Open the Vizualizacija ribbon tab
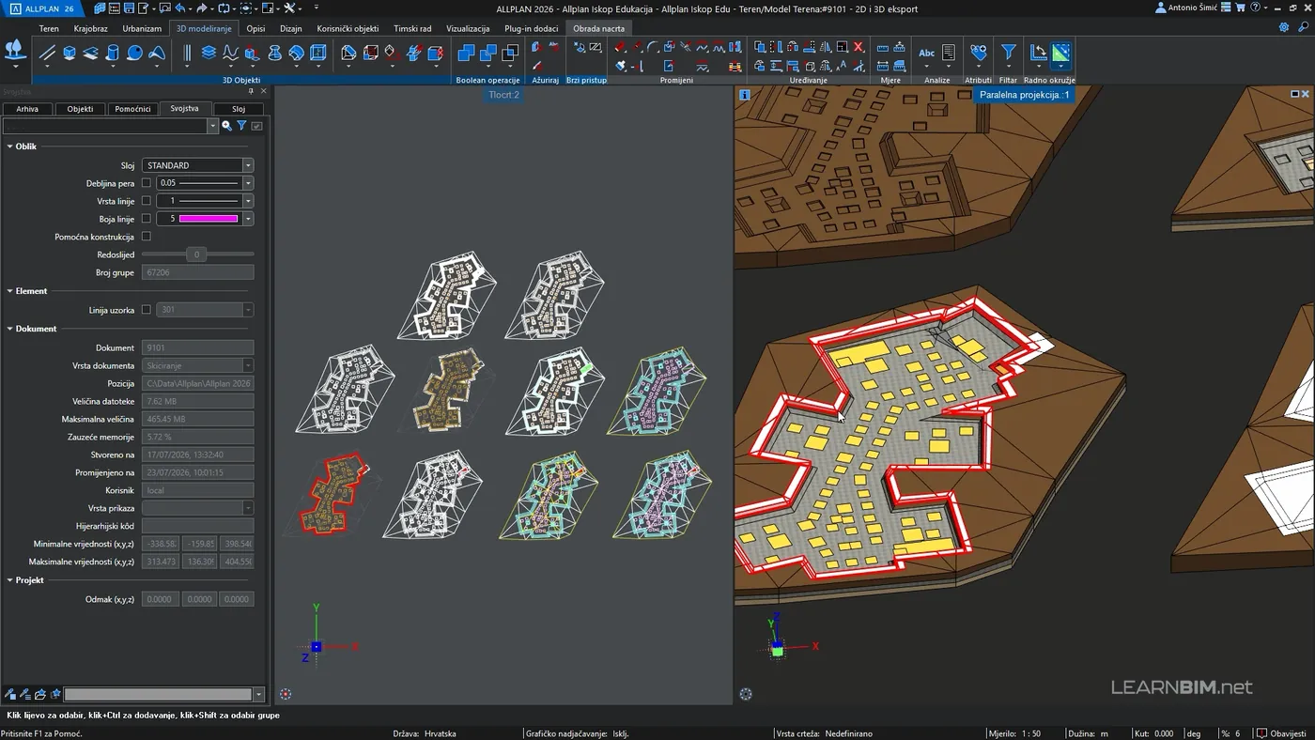The image size is (1315, 740). pos(468,28)
